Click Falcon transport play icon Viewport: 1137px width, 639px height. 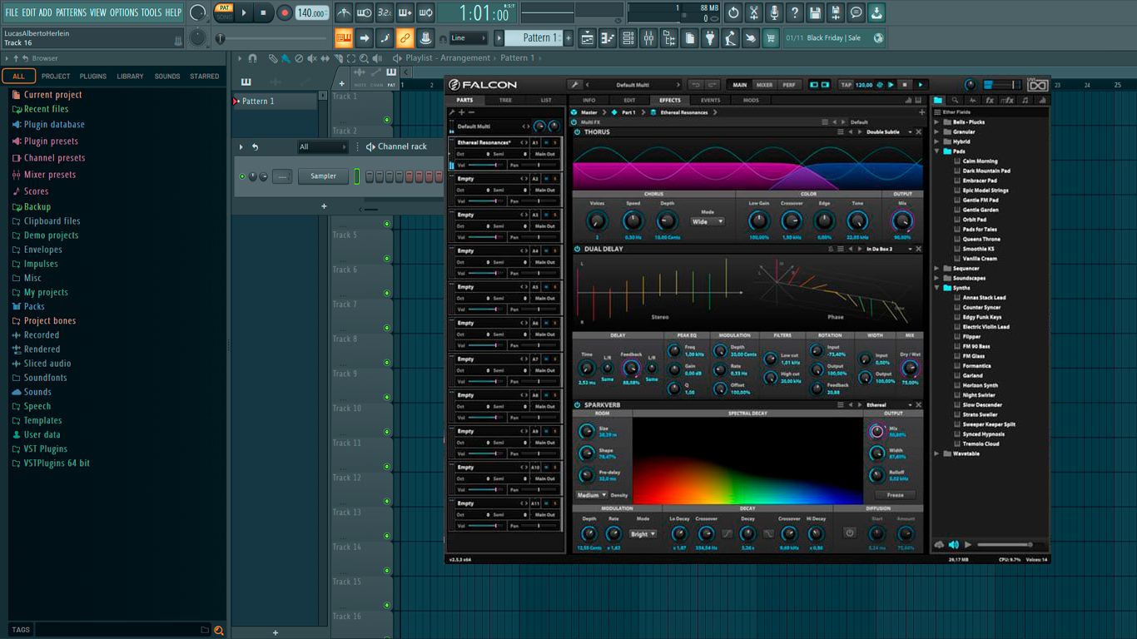point(891,85)
